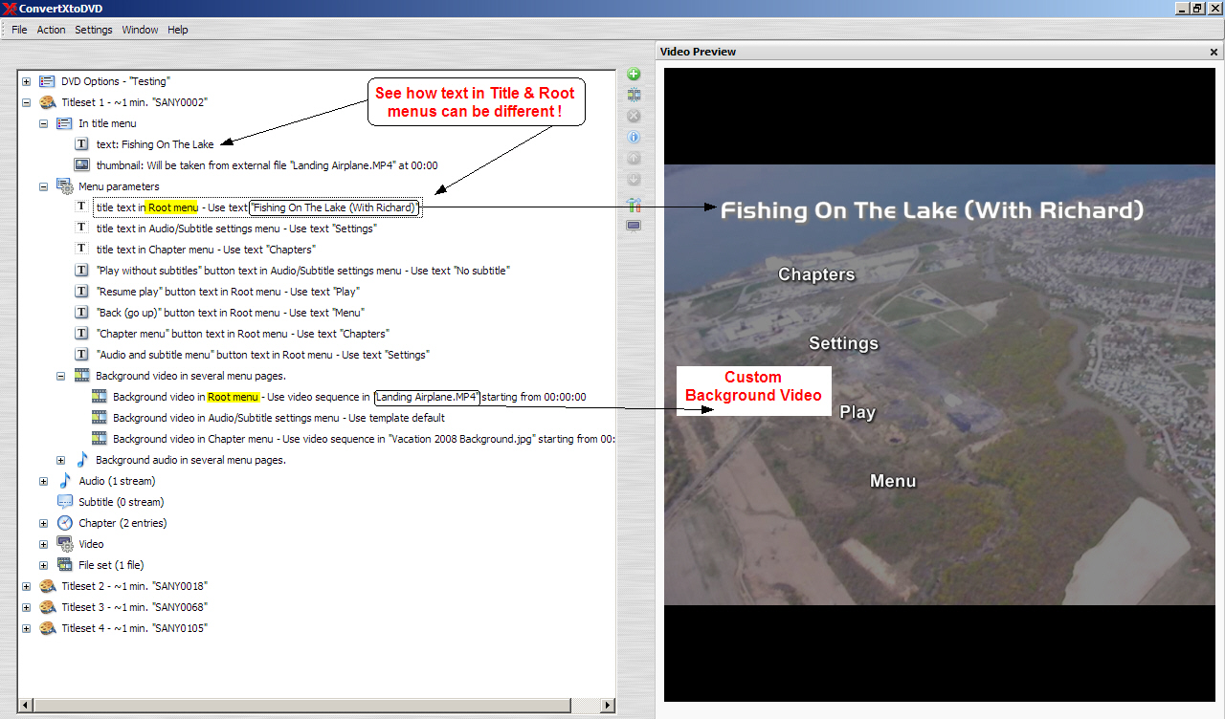This screenshot has width=1225, height=719.
Task: Click the File set film icon
Action: 65,565
